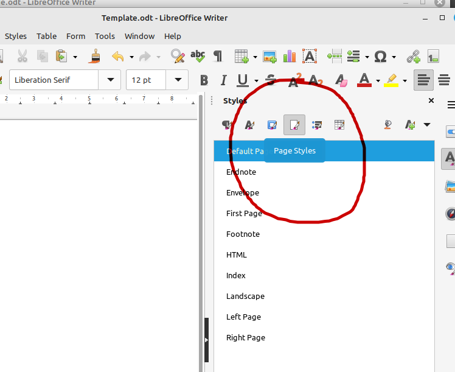Click the Insert Table icon
The image size is (455, 372).
[x=241, y=57]
